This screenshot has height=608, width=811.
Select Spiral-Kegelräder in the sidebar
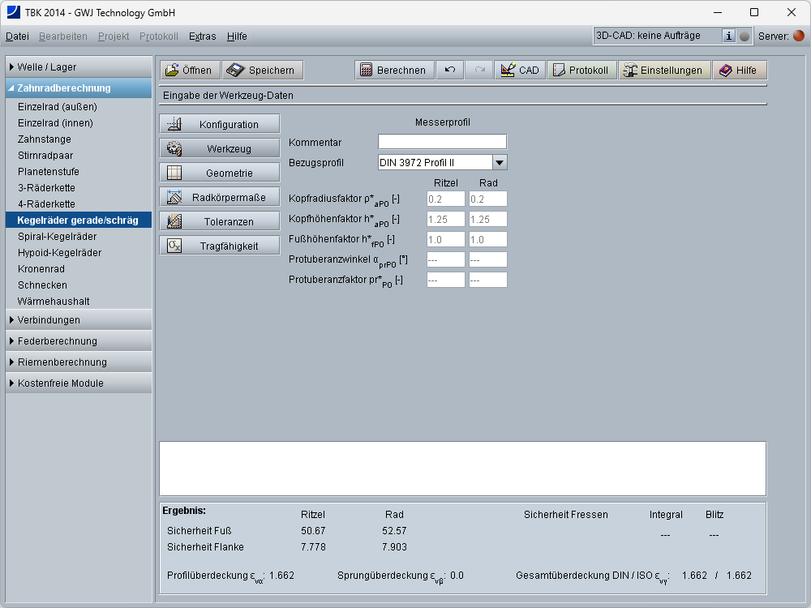(x=57, y=237)
